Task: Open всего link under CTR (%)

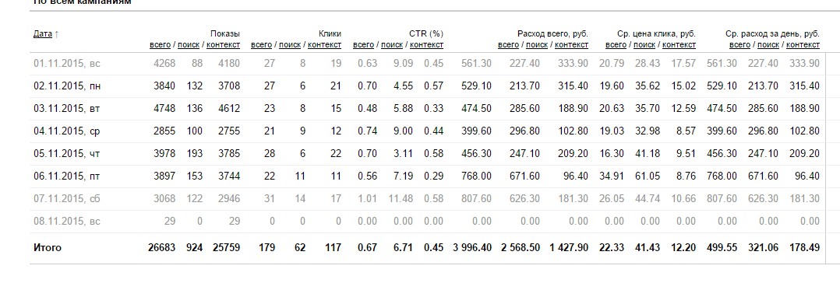Action: (364, 45)
